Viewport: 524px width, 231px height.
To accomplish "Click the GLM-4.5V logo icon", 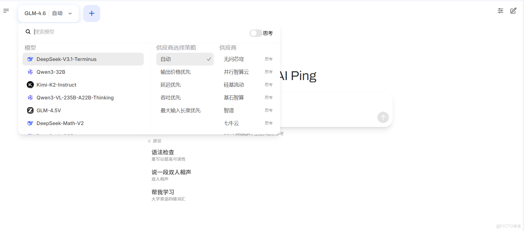I will pos(30,111).
